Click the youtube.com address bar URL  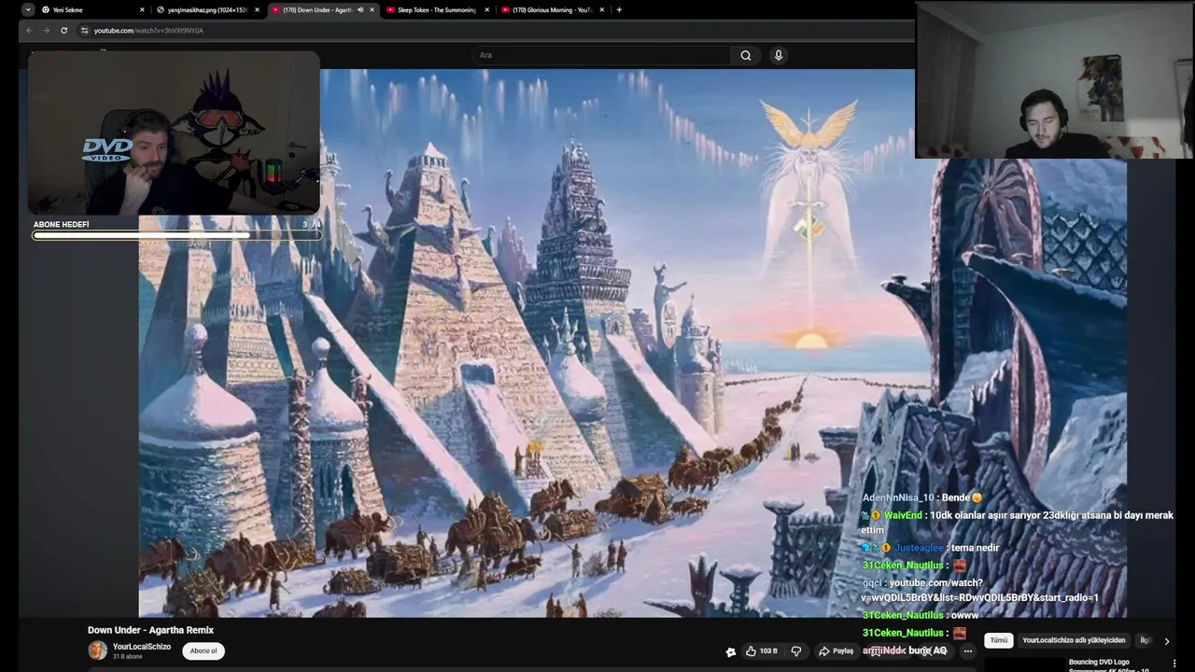(x=148, y=30)
